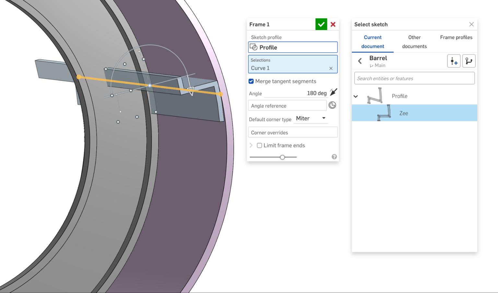Select the composite curve icon in Select sketch panel

coord(469,61)
